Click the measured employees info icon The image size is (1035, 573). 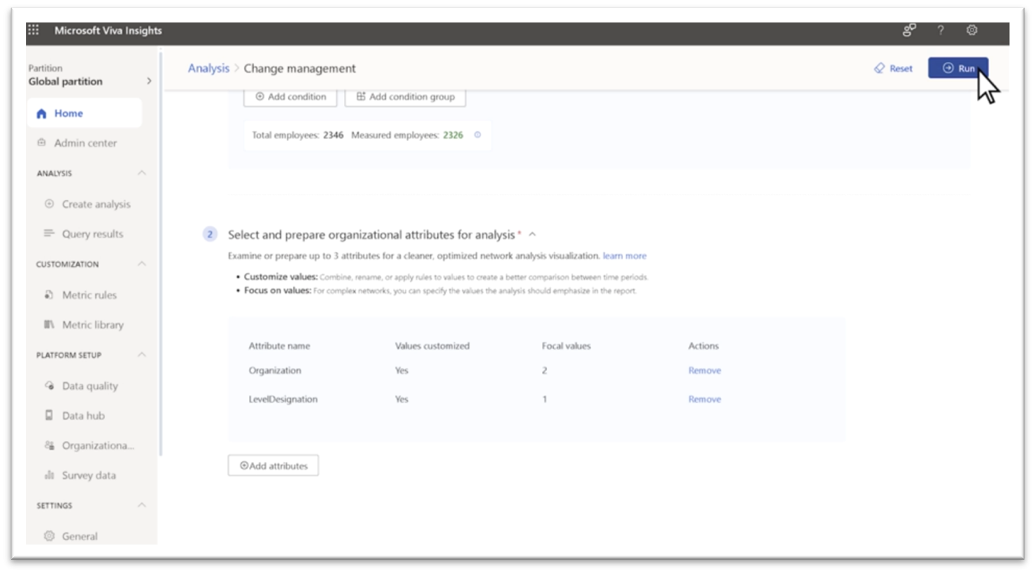[477, 135]
